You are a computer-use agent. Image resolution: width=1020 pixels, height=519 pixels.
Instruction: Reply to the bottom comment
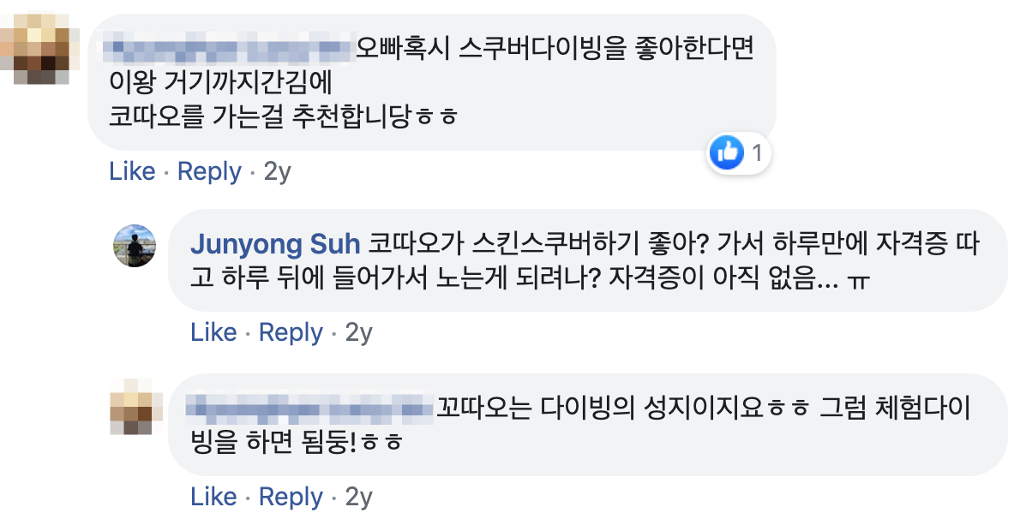(291, 496)
